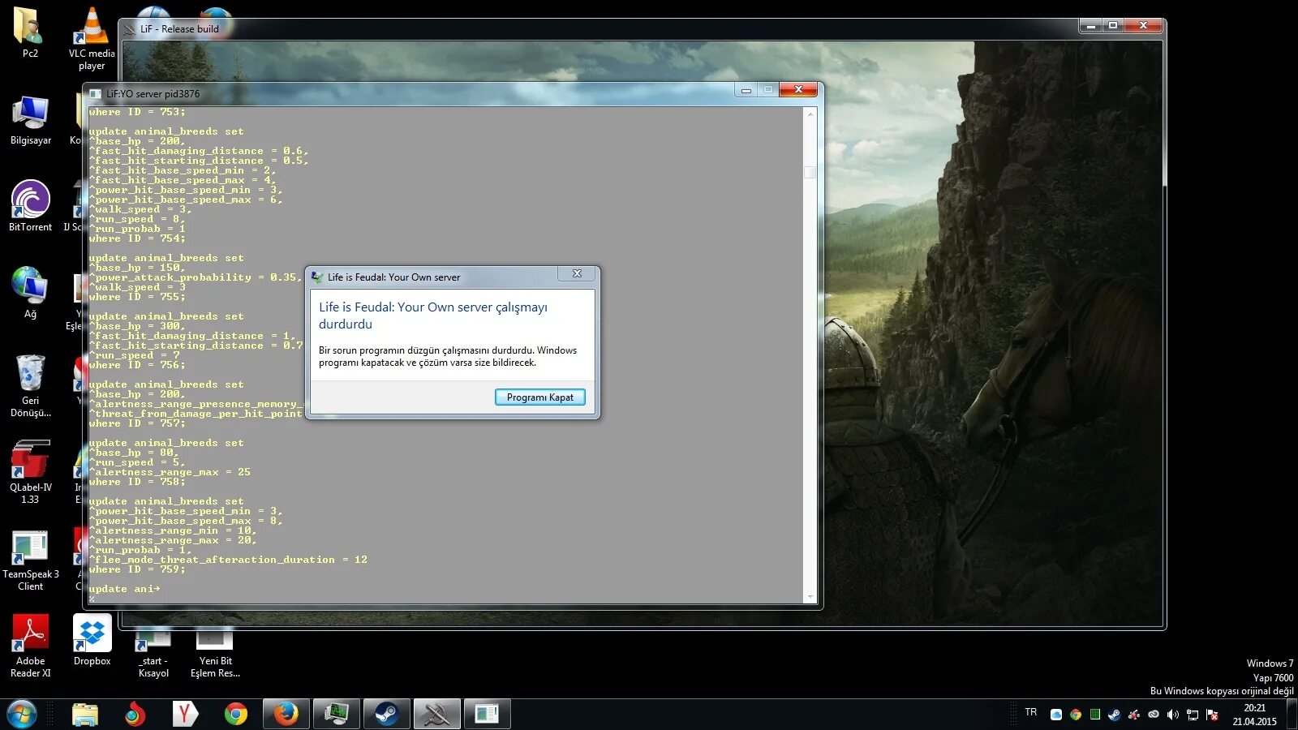Open Windows Explorer from the taskbar

coord(85,714)
